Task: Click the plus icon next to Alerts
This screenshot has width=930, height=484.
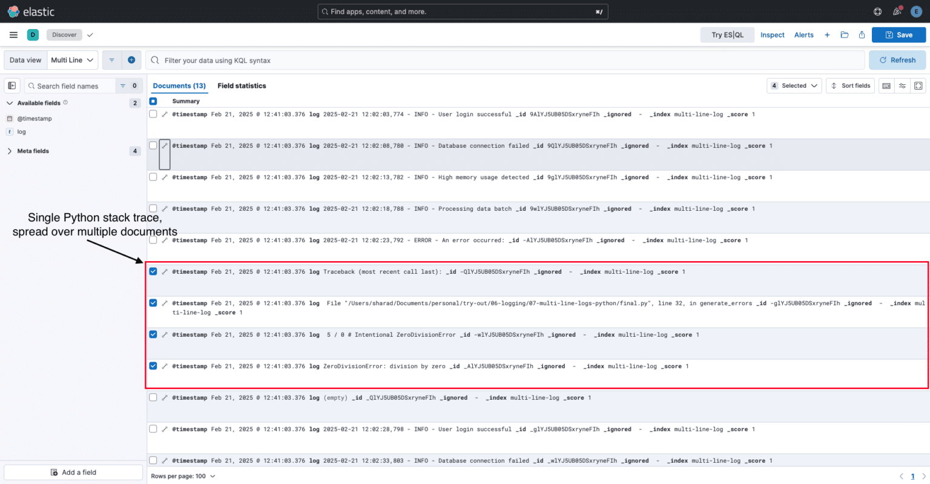Action: pos(827,35)
